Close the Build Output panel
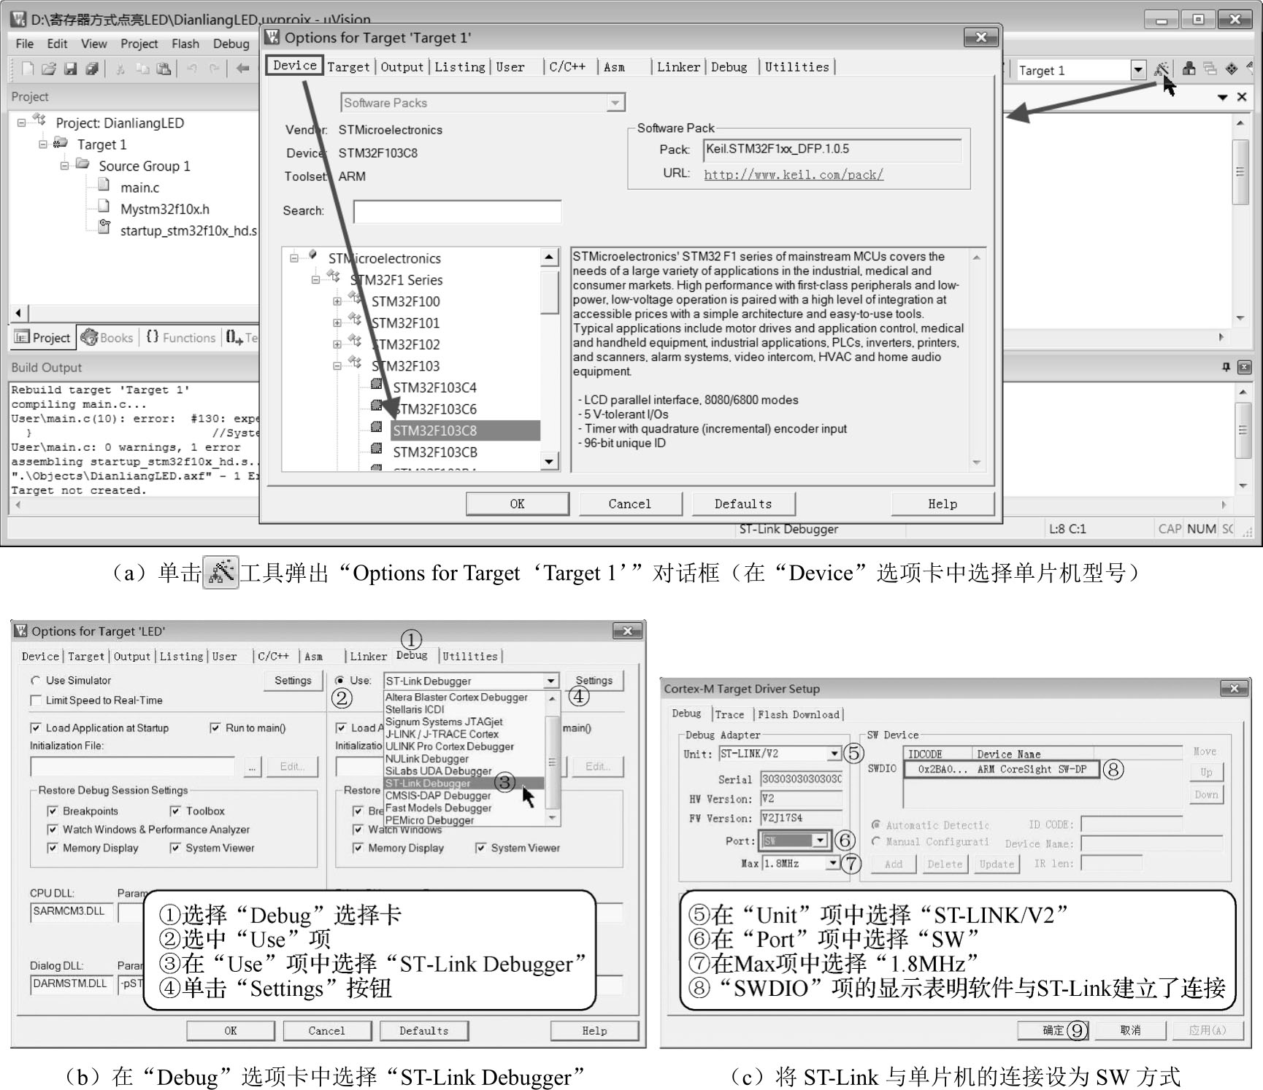Image resolution: width=1263 pixels, height=1090 pixels. click(1244, 367)
